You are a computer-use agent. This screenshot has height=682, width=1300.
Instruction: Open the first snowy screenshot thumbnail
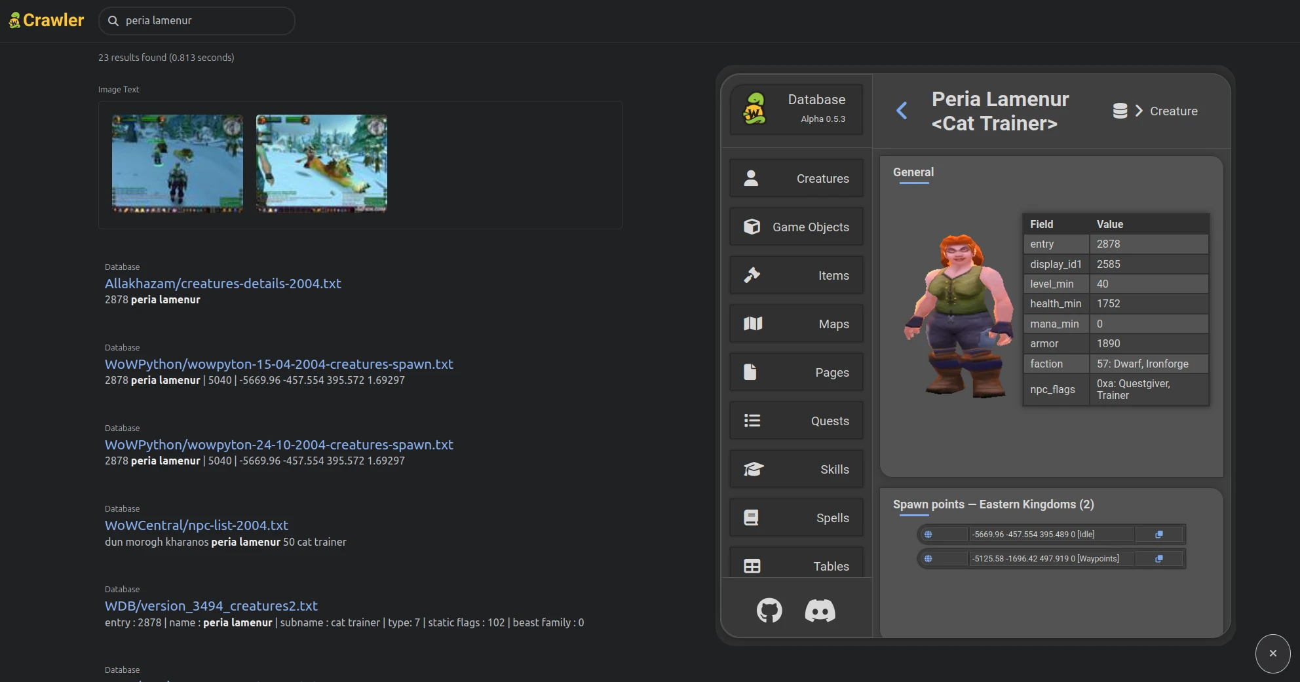pos(178,164)
